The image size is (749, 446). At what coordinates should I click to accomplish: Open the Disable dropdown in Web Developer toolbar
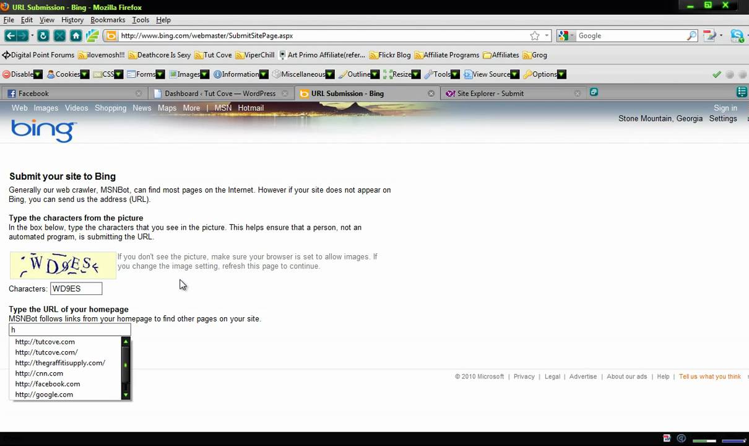[22, 74]
